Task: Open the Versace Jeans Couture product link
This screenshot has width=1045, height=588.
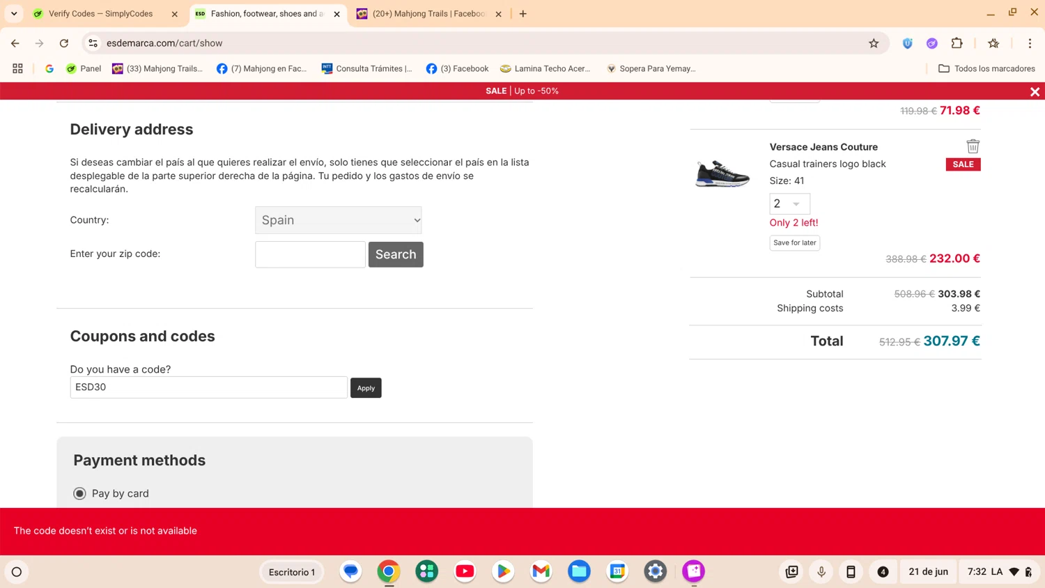Action: pyautogui.click(x=823, y=147)
